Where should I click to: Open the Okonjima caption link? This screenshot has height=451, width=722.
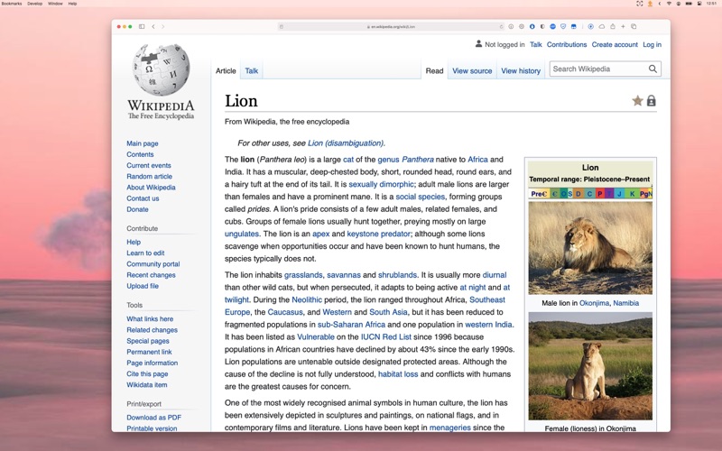pyautogui.click(x=594, y=303)
